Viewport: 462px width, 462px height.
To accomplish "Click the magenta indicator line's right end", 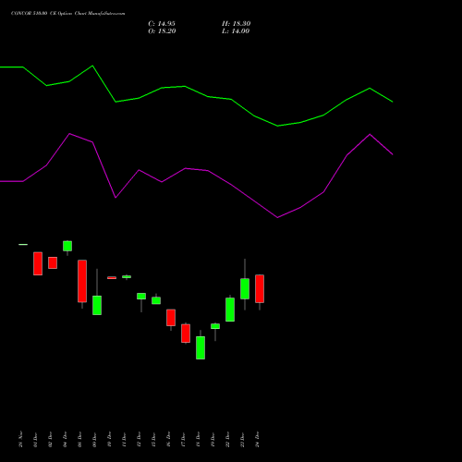I will (393, 154).
